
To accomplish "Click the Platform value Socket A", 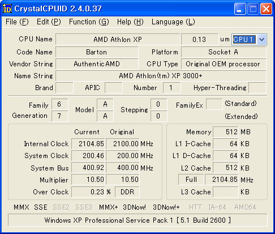I will tap(224, 52).
